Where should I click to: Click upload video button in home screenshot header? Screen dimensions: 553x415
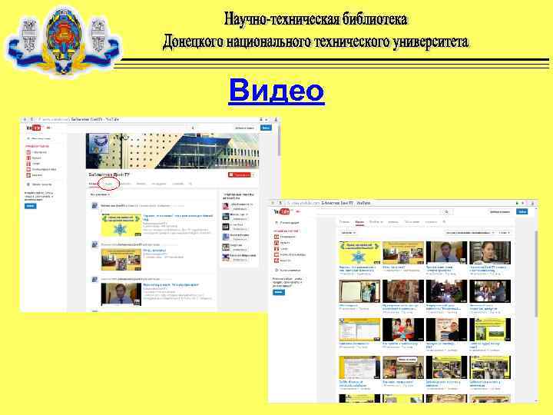coord(244,128)
